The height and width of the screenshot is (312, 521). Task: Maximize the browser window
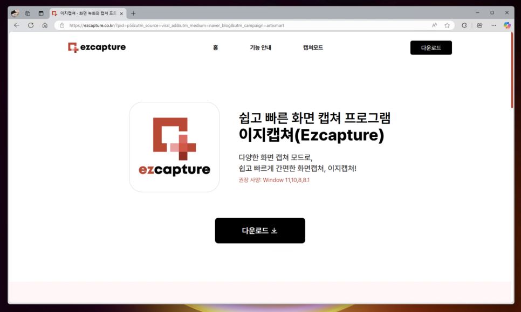tap(492, 12)
